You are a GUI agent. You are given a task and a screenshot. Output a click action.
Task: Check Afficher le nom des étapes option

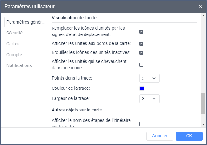[x=141, y=124]
